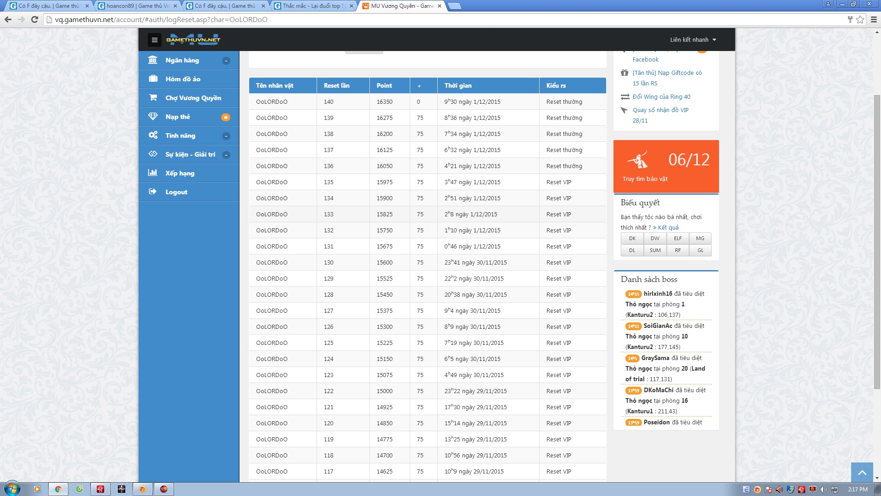
Task: Open the Đổi Wing của Ring 40 link
Action: pos(661,97)
